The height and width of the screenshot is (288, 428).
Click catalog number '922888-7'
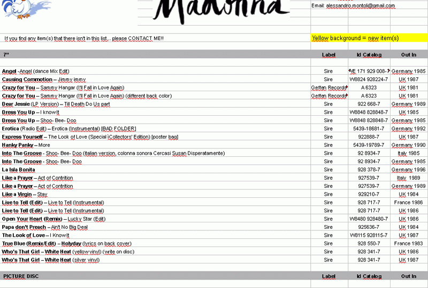tap(369, 137)
